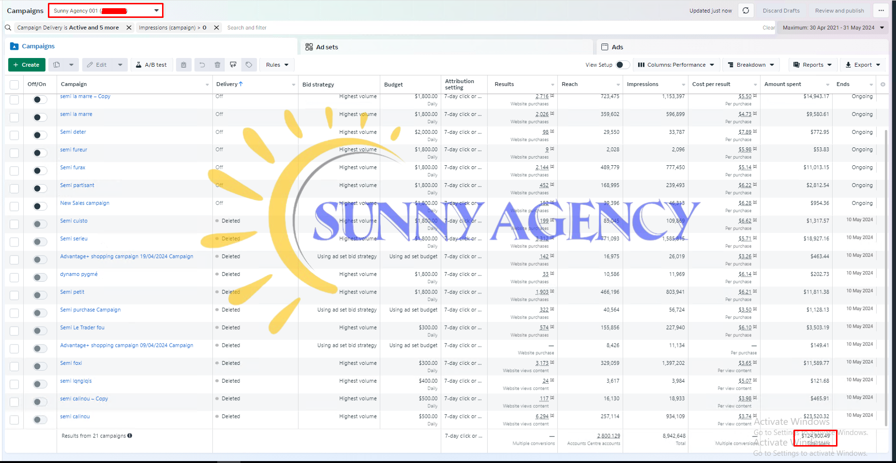This screenshot has height=463, width=896.
Task: Toggle the Semi deter campaign on/off switch
Action: (x=40, y=135)
